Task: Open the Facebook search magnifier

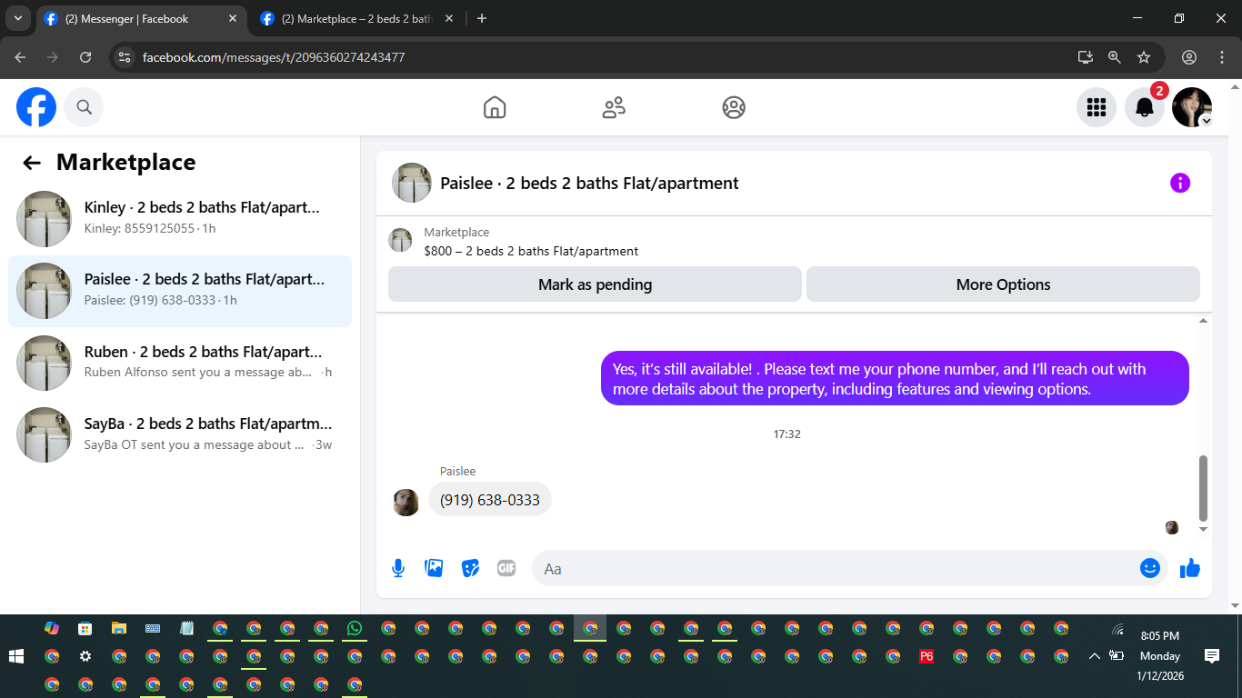Action: pos(84,107)
